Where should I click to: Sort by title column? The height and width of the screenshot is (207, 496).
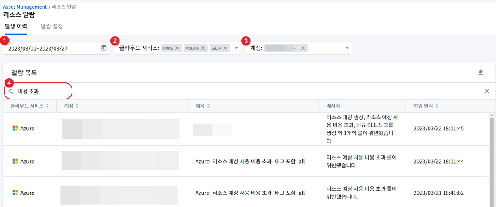coord(208,106)
